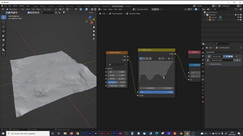Switch perspective/orthographic with the grid icon
The height and width of the screenshot is (136, 243).
pos(94,39)
